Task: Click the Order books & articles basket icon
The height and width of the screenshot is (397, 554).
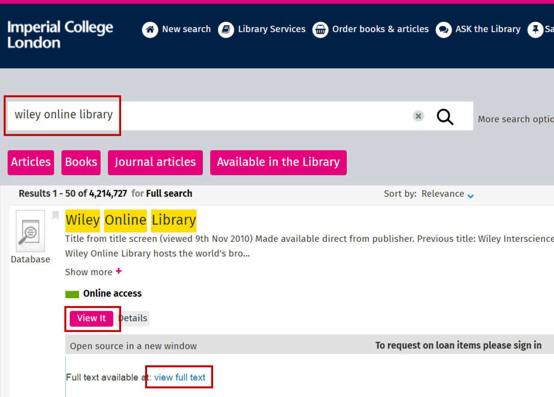Action: click(x=320, y=29)
